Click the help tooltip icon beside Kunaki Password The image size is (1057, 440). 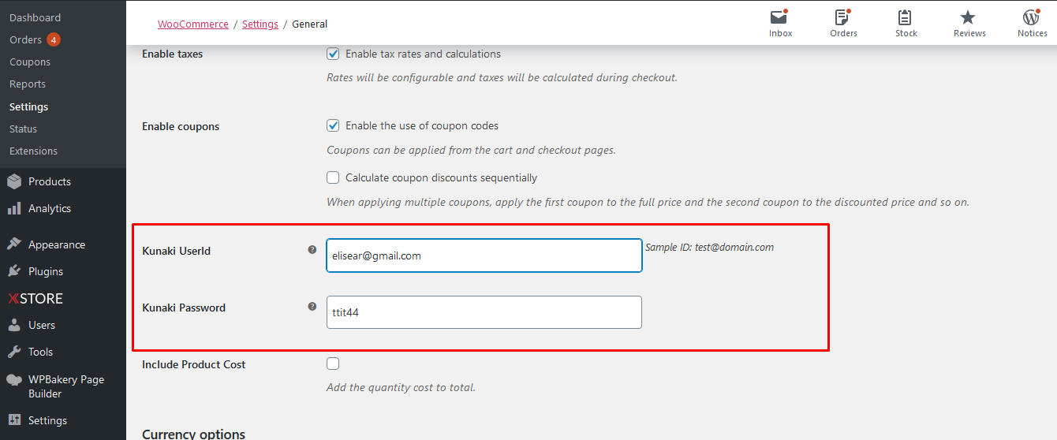pos(312,307)
